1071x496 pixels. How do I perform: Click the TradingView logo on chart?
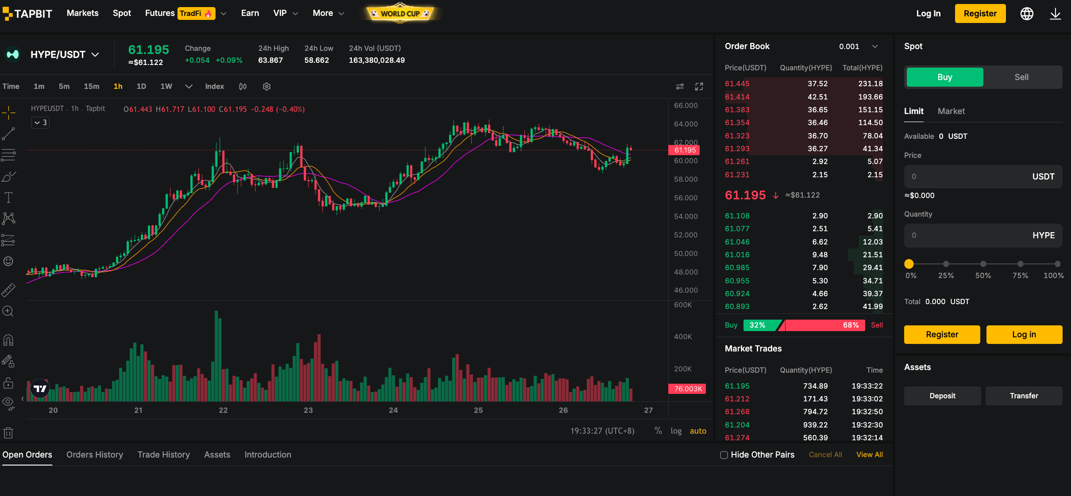click(40, 389)
